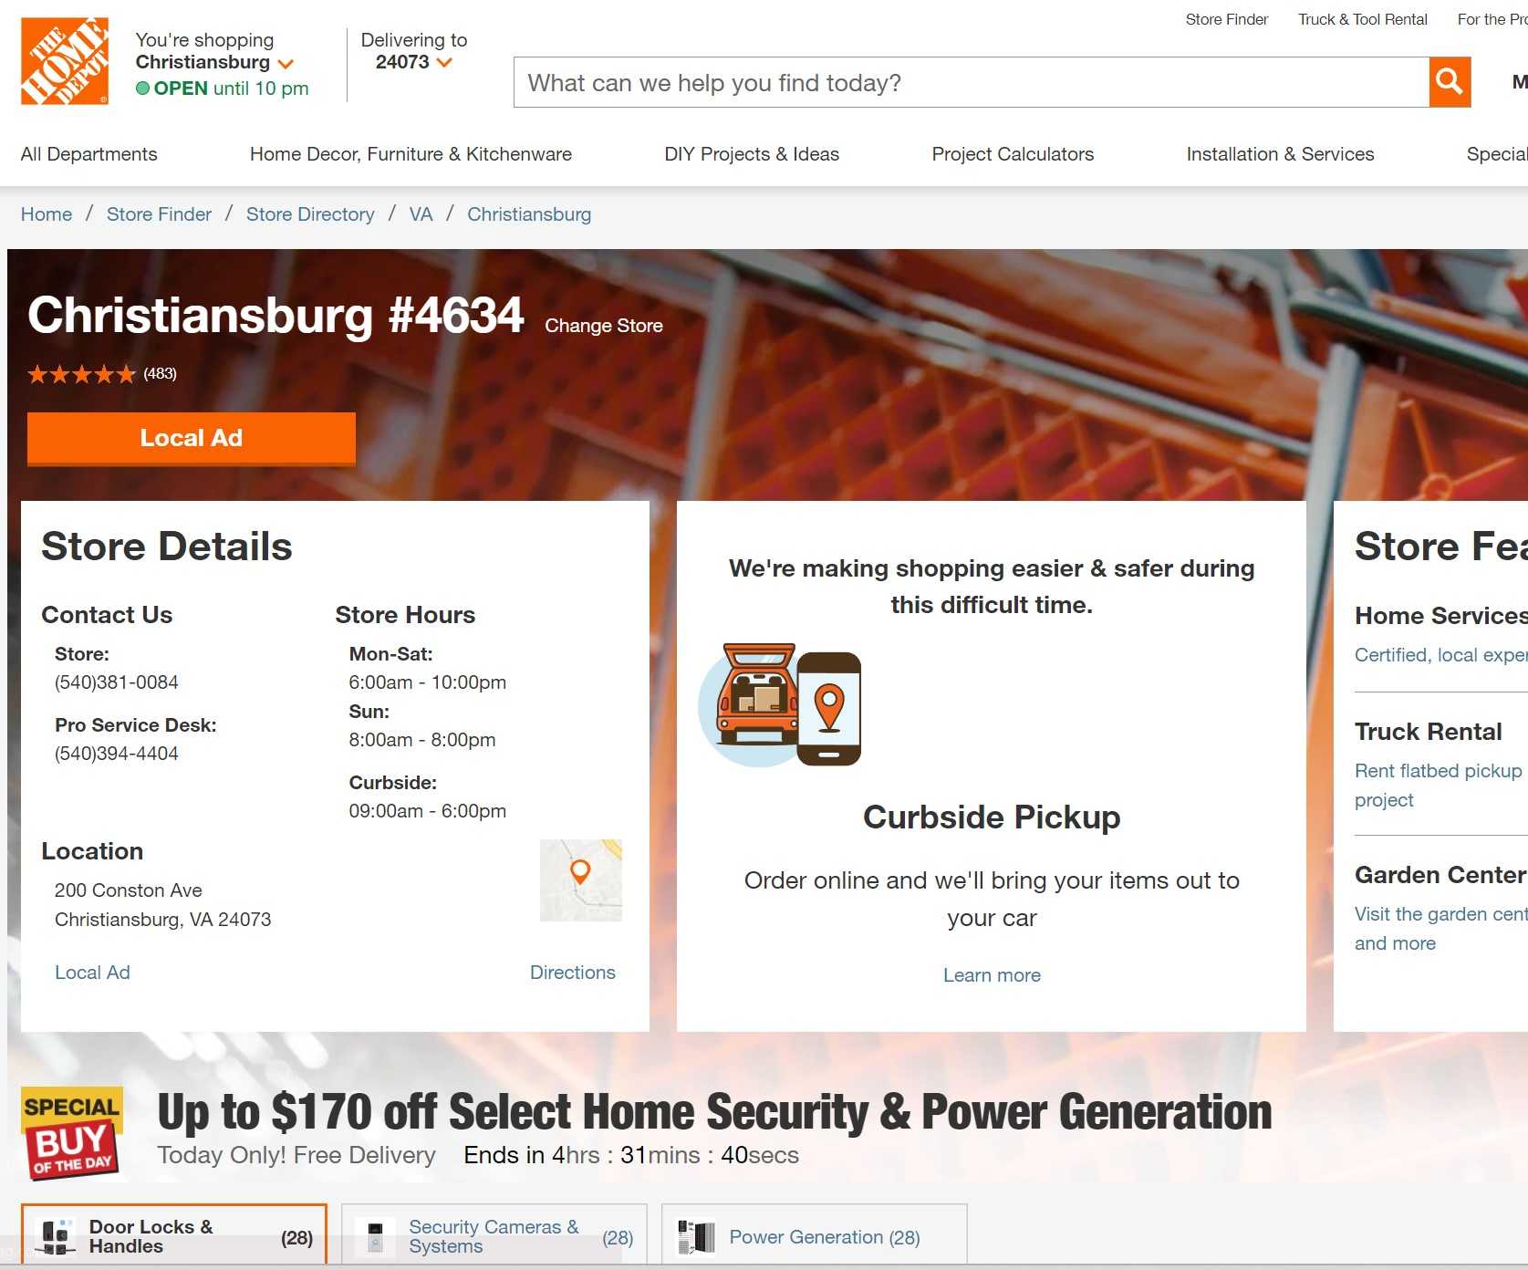Open Installation & Services menu
Screen dimensions: 1528x1270
click(1280, 154)
